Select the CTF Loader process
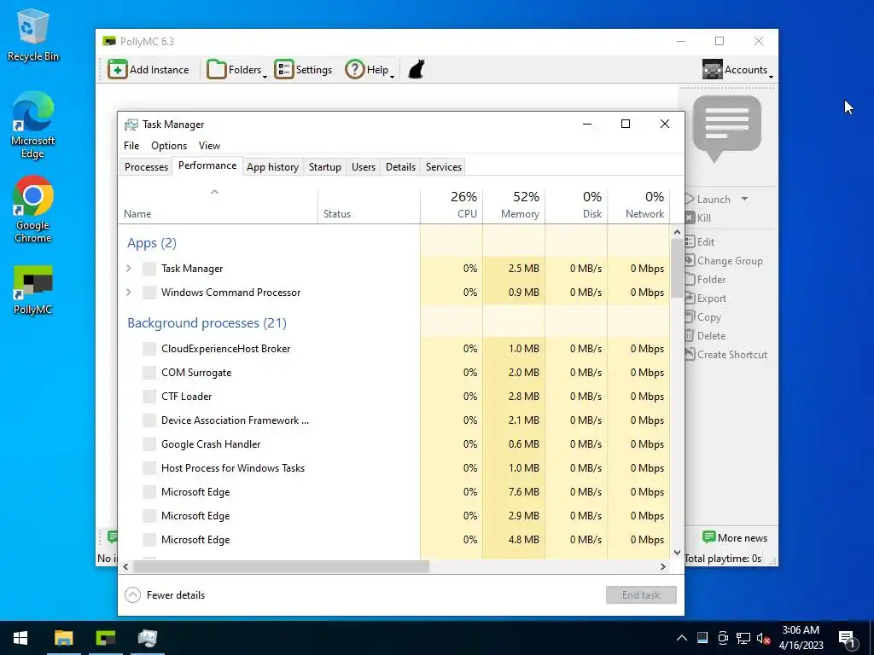 (394, 397)
